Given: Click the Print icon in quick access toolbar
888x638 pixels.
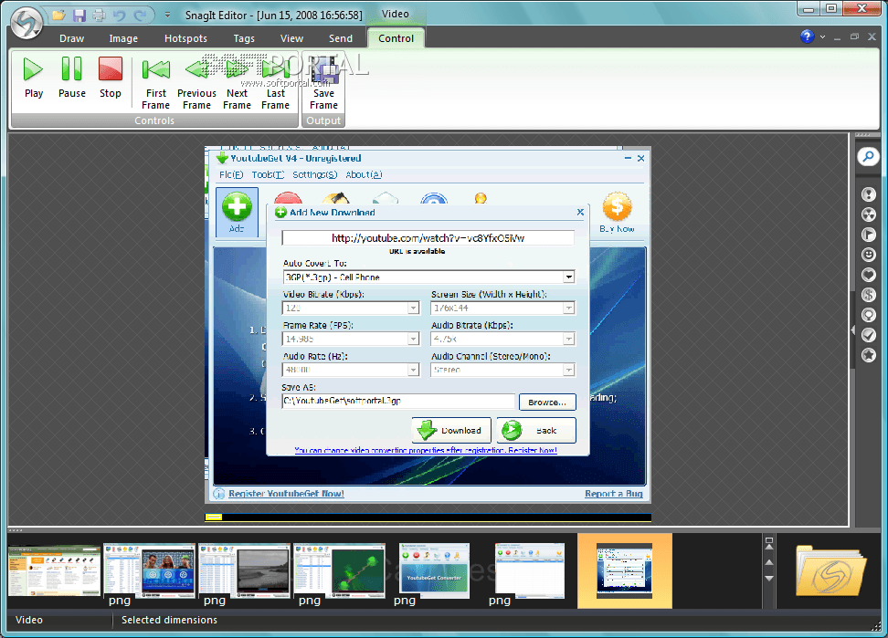Looking at the screenshot, I should pos(99,16).
